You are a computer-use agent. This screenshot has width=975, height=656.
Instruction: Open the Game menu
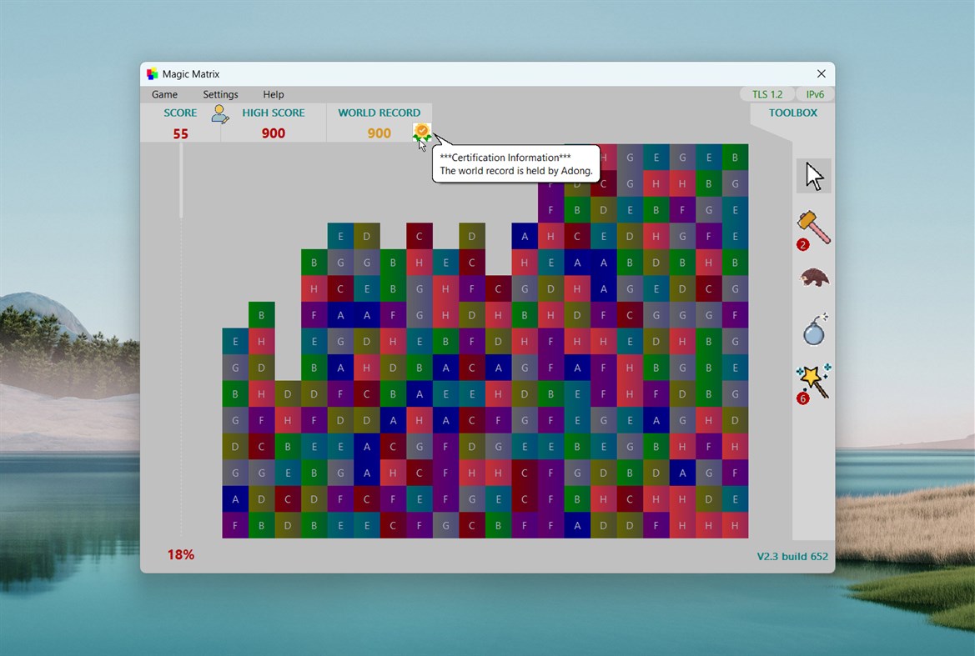[164, 94]
